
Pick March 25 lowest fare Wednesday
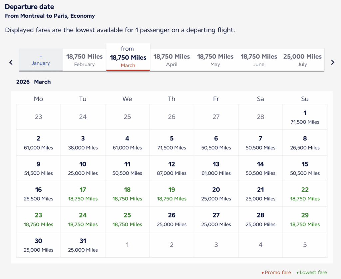coord(127,219)
